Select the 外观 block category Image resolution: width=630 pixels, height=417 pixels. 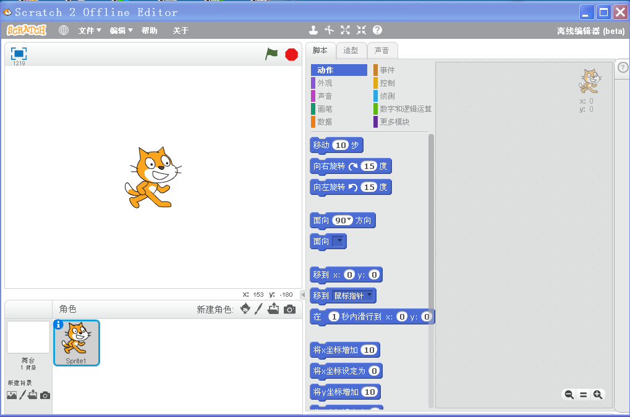(x=339, y=83)
